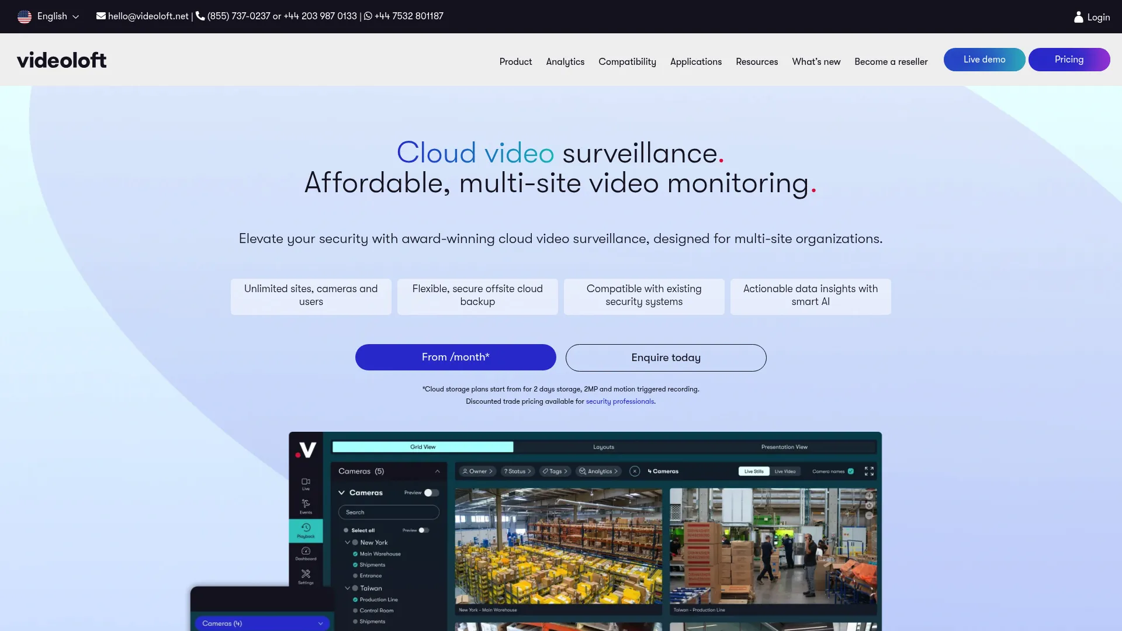
Task: Open the Owner filter
Action: point(477,471)
